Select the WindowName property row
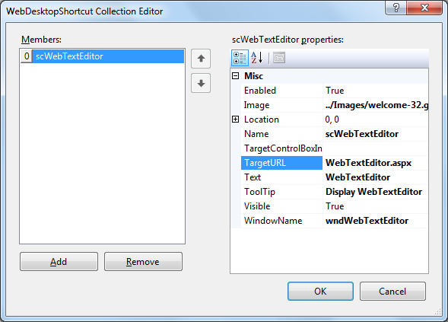 point(334,221)
